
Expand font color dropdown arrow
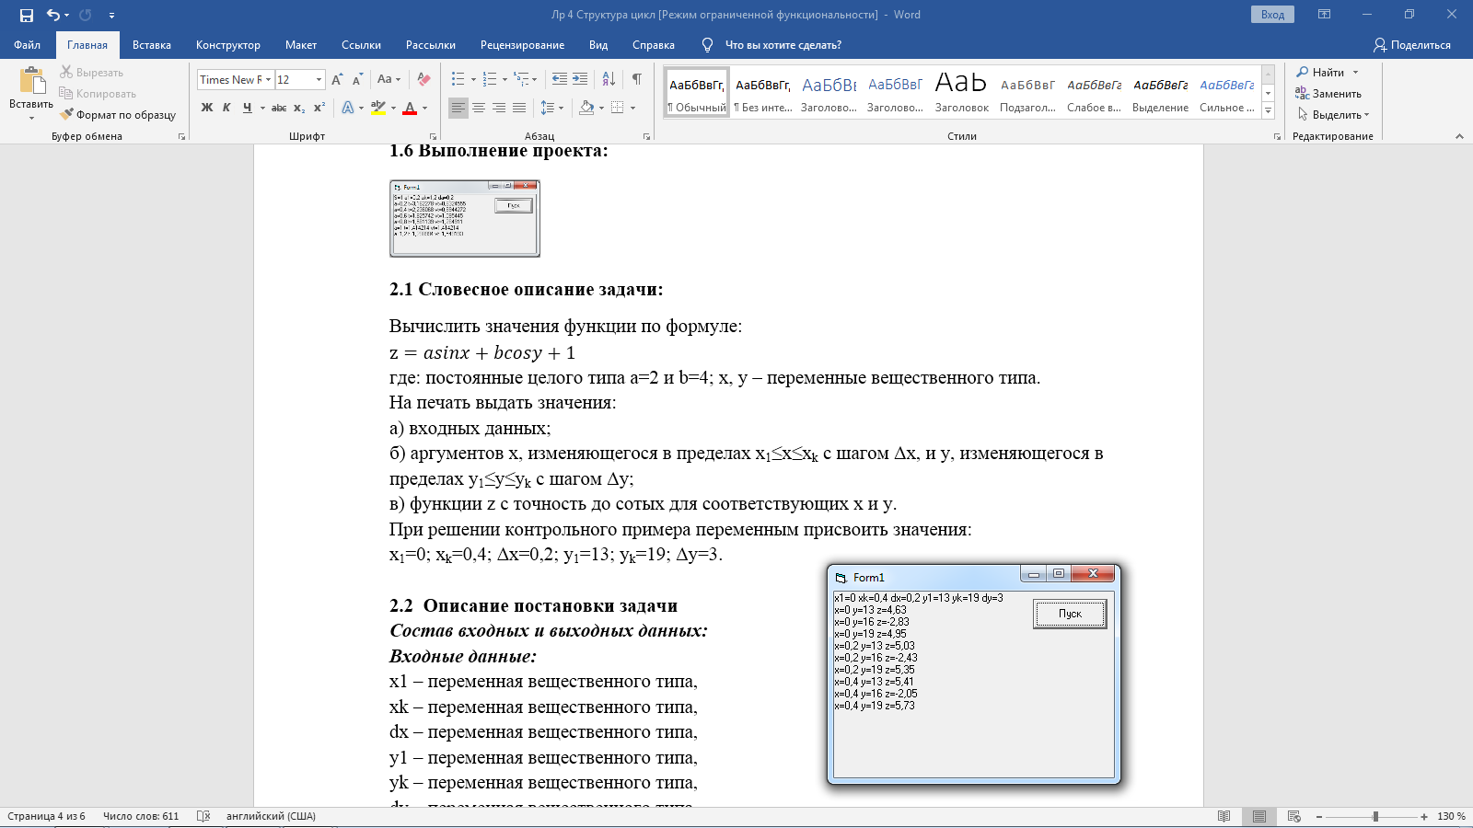tap(424, 108)
